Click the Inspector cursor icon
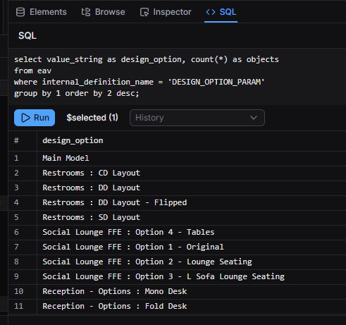This screenshot has width=346, height=325. coord(144,12)
